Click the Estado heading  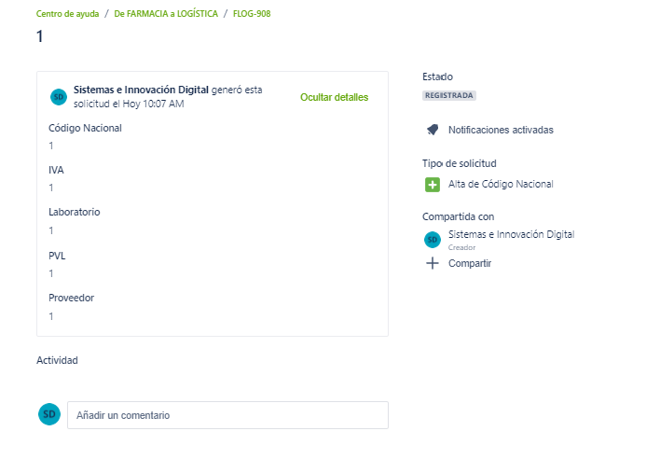pyautogui.click(x=437, y=77)
